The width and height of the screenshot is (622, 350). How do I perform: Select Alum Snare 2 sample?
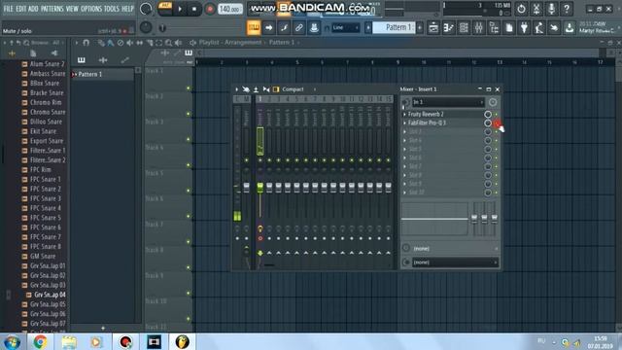pyautogui.click(x=47, y=64)
